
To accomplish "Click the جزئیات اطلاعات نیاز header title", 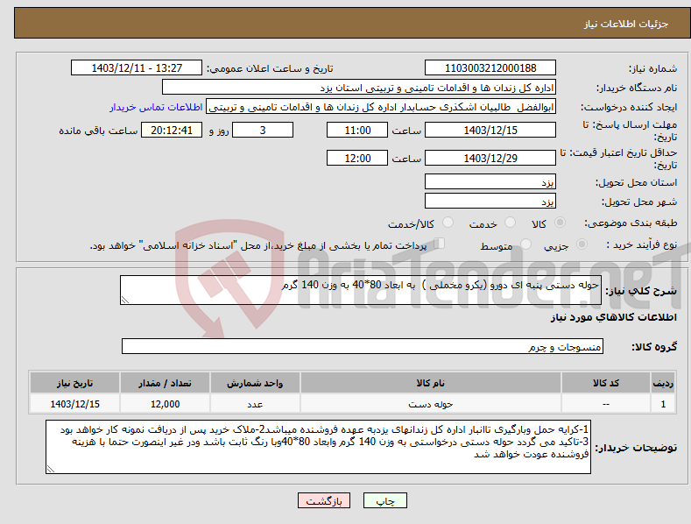I will point(626,24).
